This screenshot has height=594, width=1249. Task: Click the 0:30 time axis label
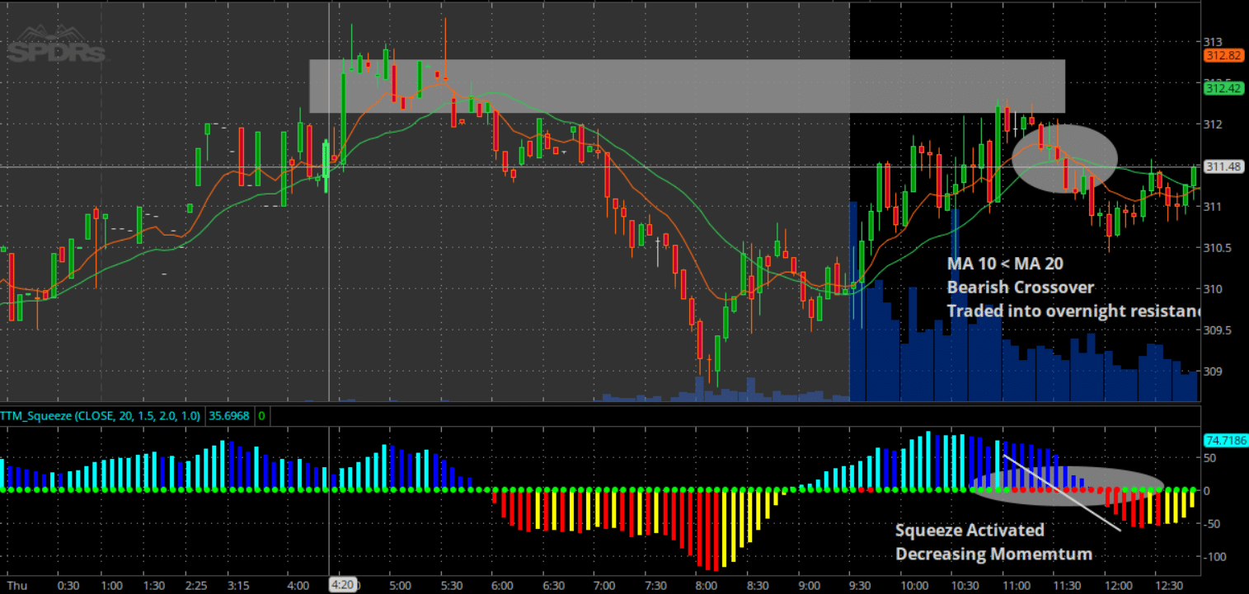[68, 585]
